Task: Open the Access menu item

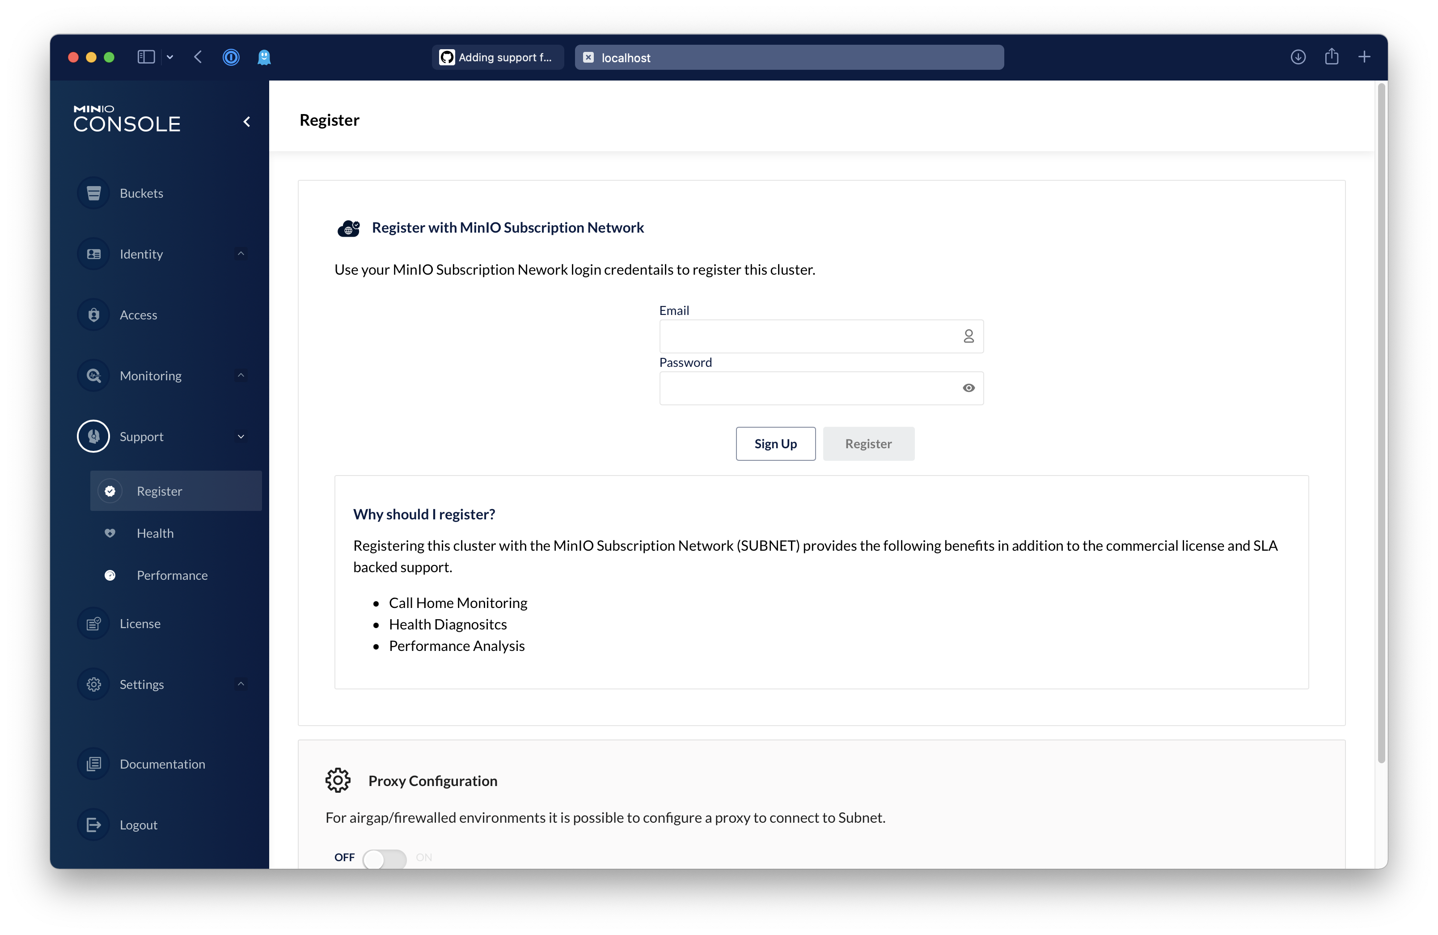Action: coord(160,315)
